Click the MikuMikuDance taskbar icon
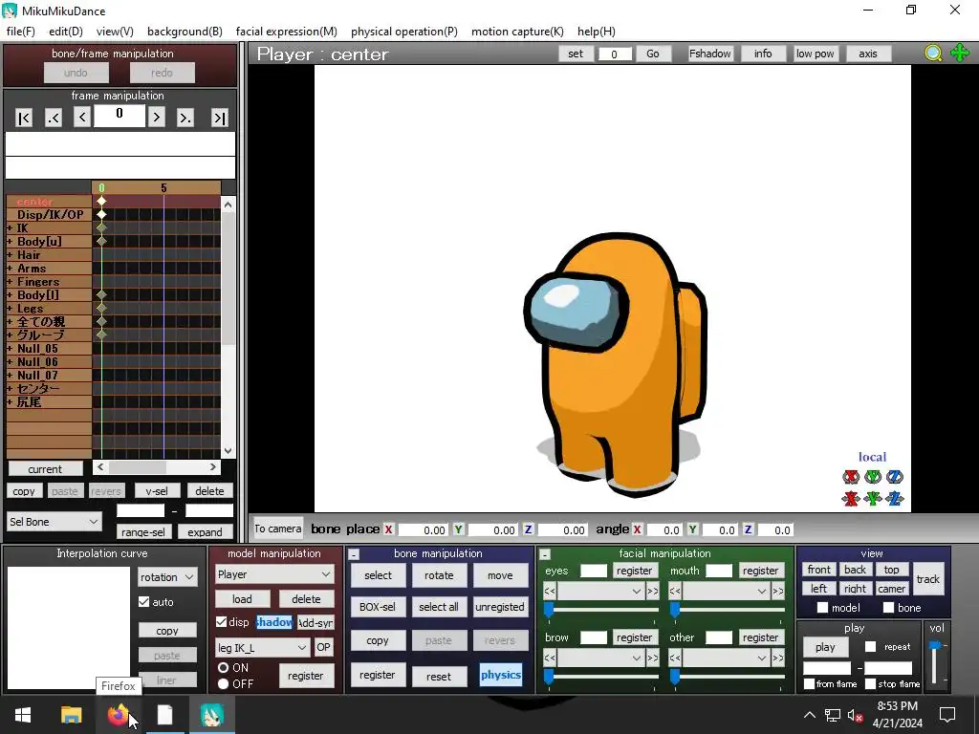Viewport: 979px width, 734px height. (x=212, y=715)
